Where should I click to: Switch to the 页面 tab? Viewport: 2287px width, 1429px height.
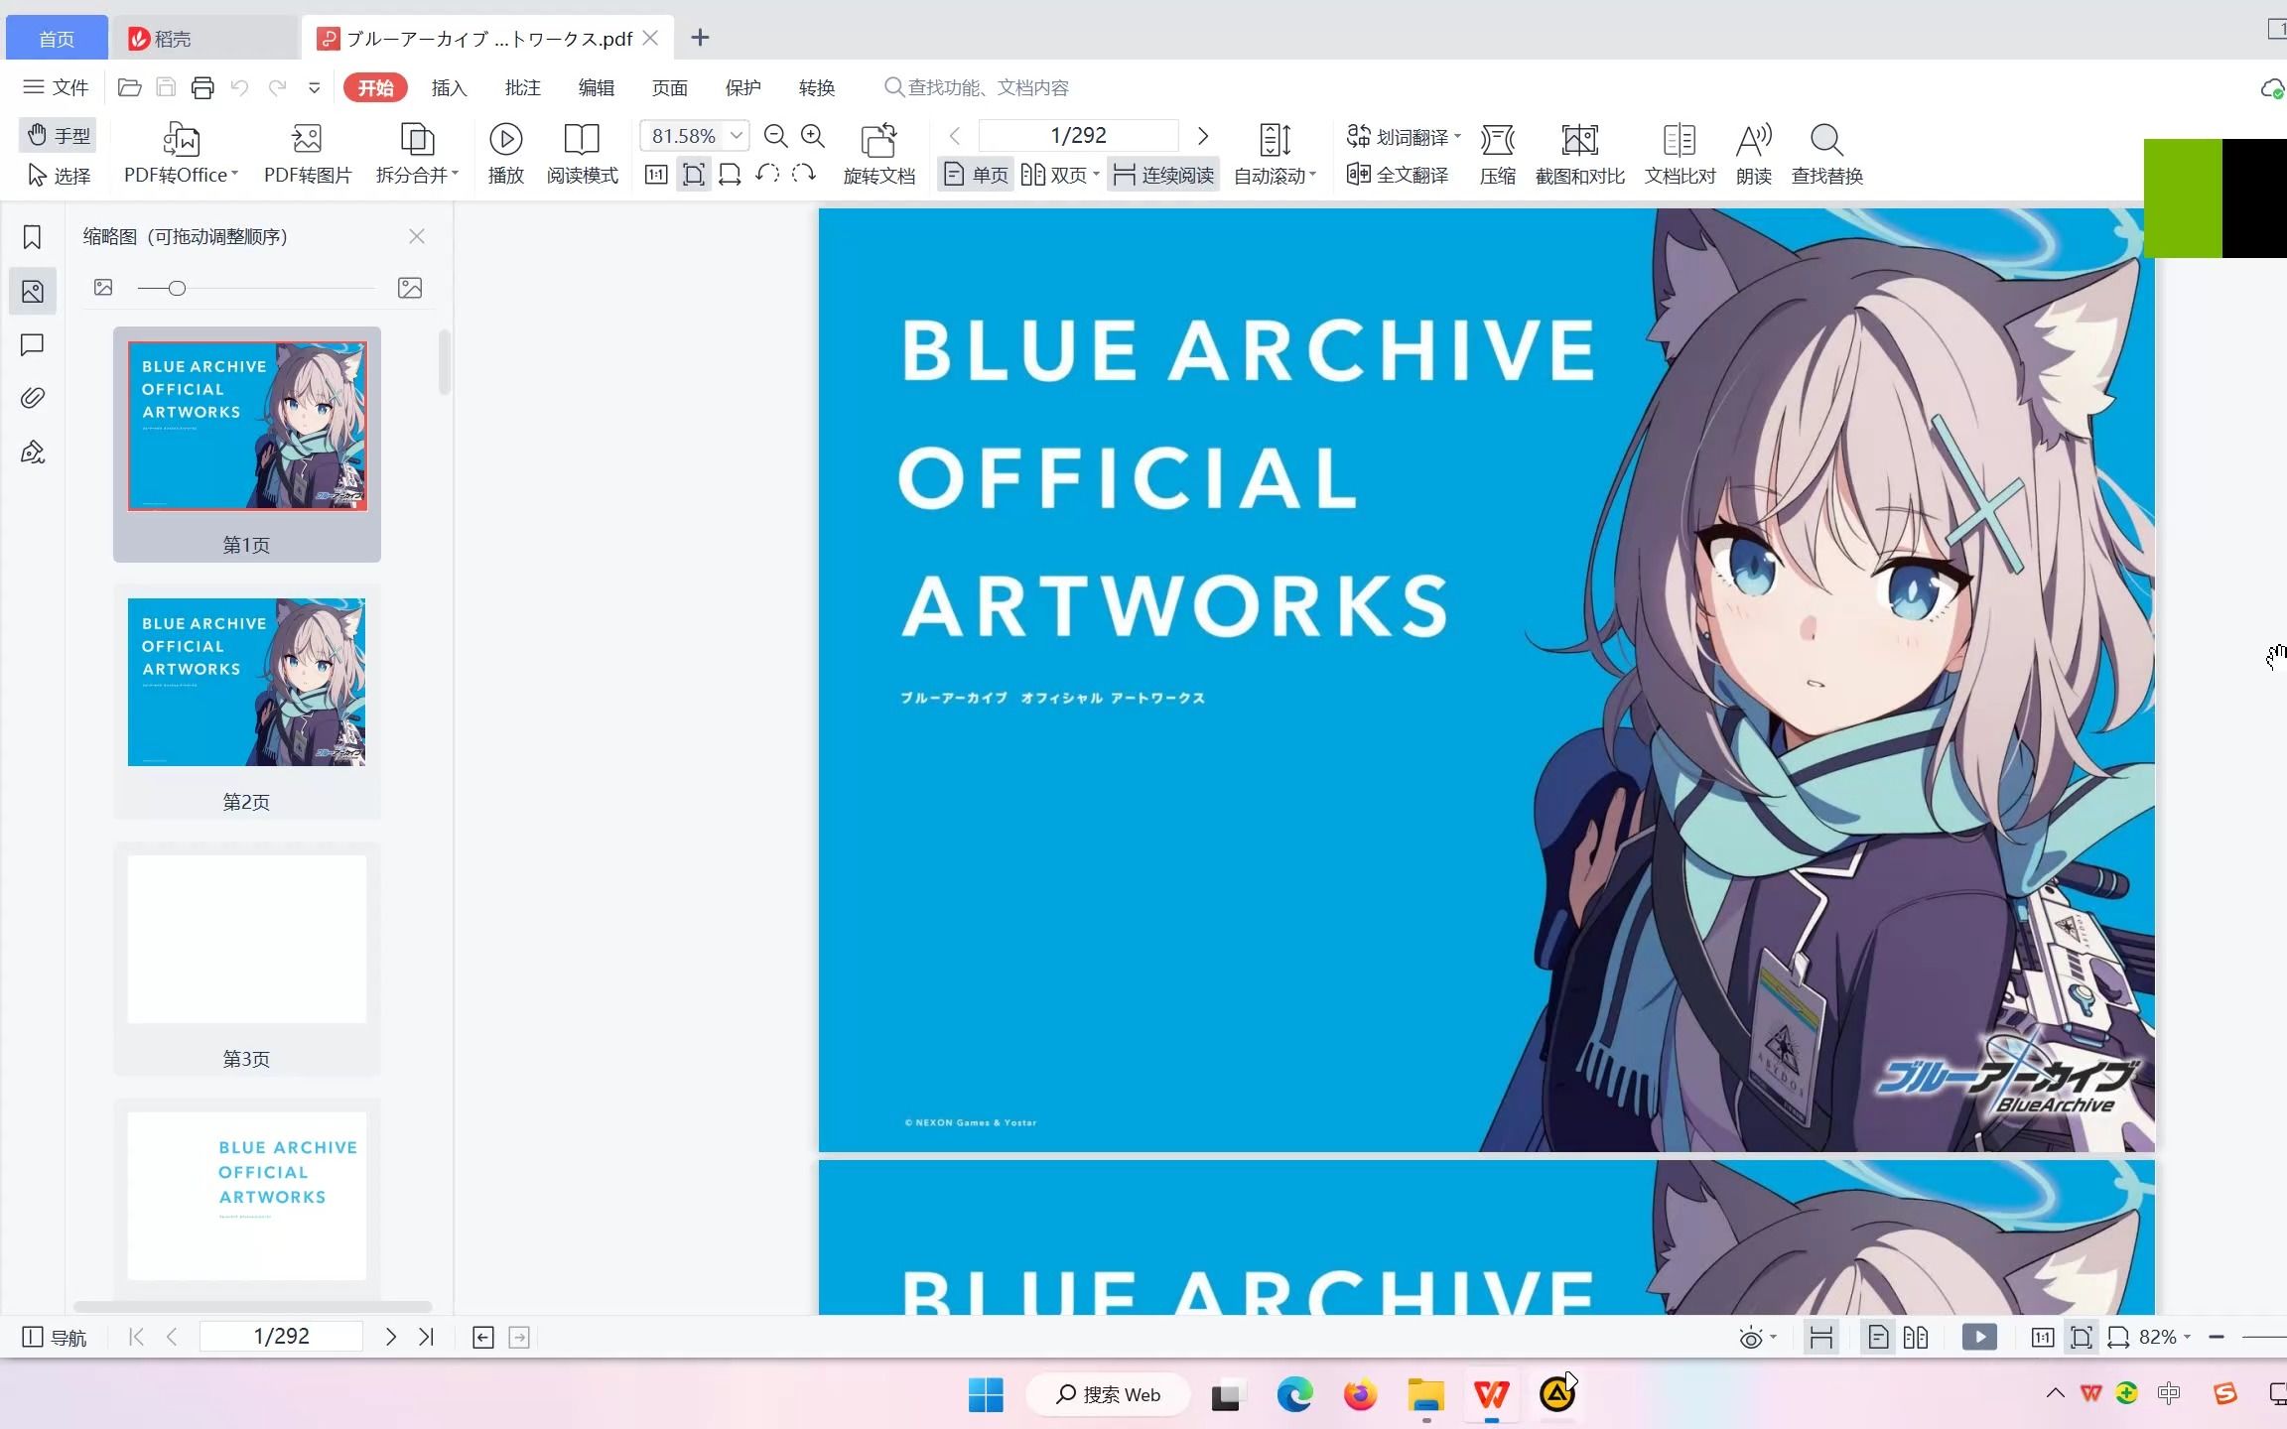tap(669, 87)
